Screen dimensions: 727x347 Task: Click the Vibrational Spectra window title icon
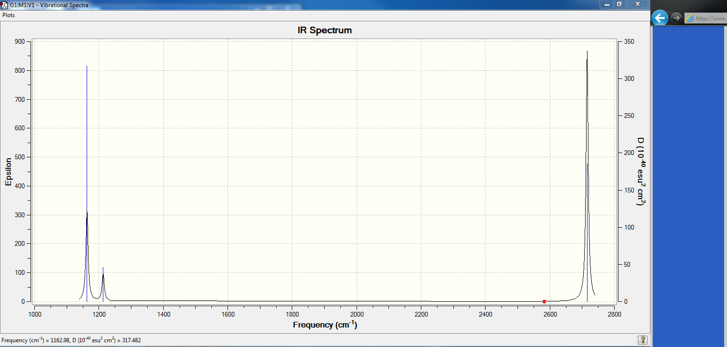tap(4, 4)
